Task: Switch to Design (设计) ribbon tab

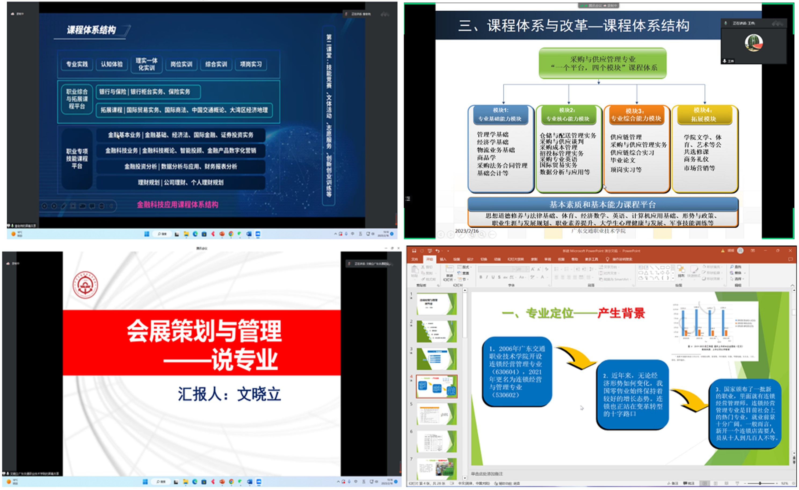Action: (x=470, y=259)
